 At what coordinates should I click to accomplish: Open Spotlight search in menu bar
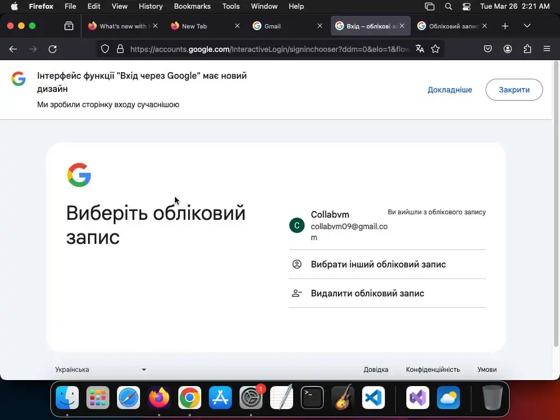click(448, 7)
